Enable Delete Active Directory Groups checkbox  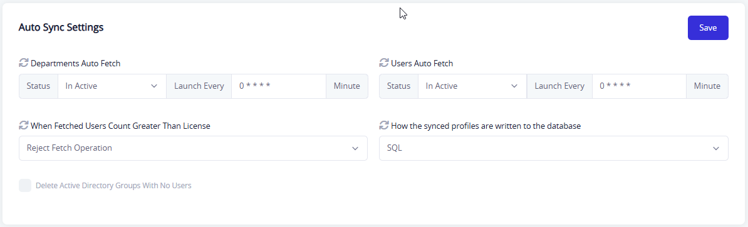pyautogui.click(x=25, y=186)
